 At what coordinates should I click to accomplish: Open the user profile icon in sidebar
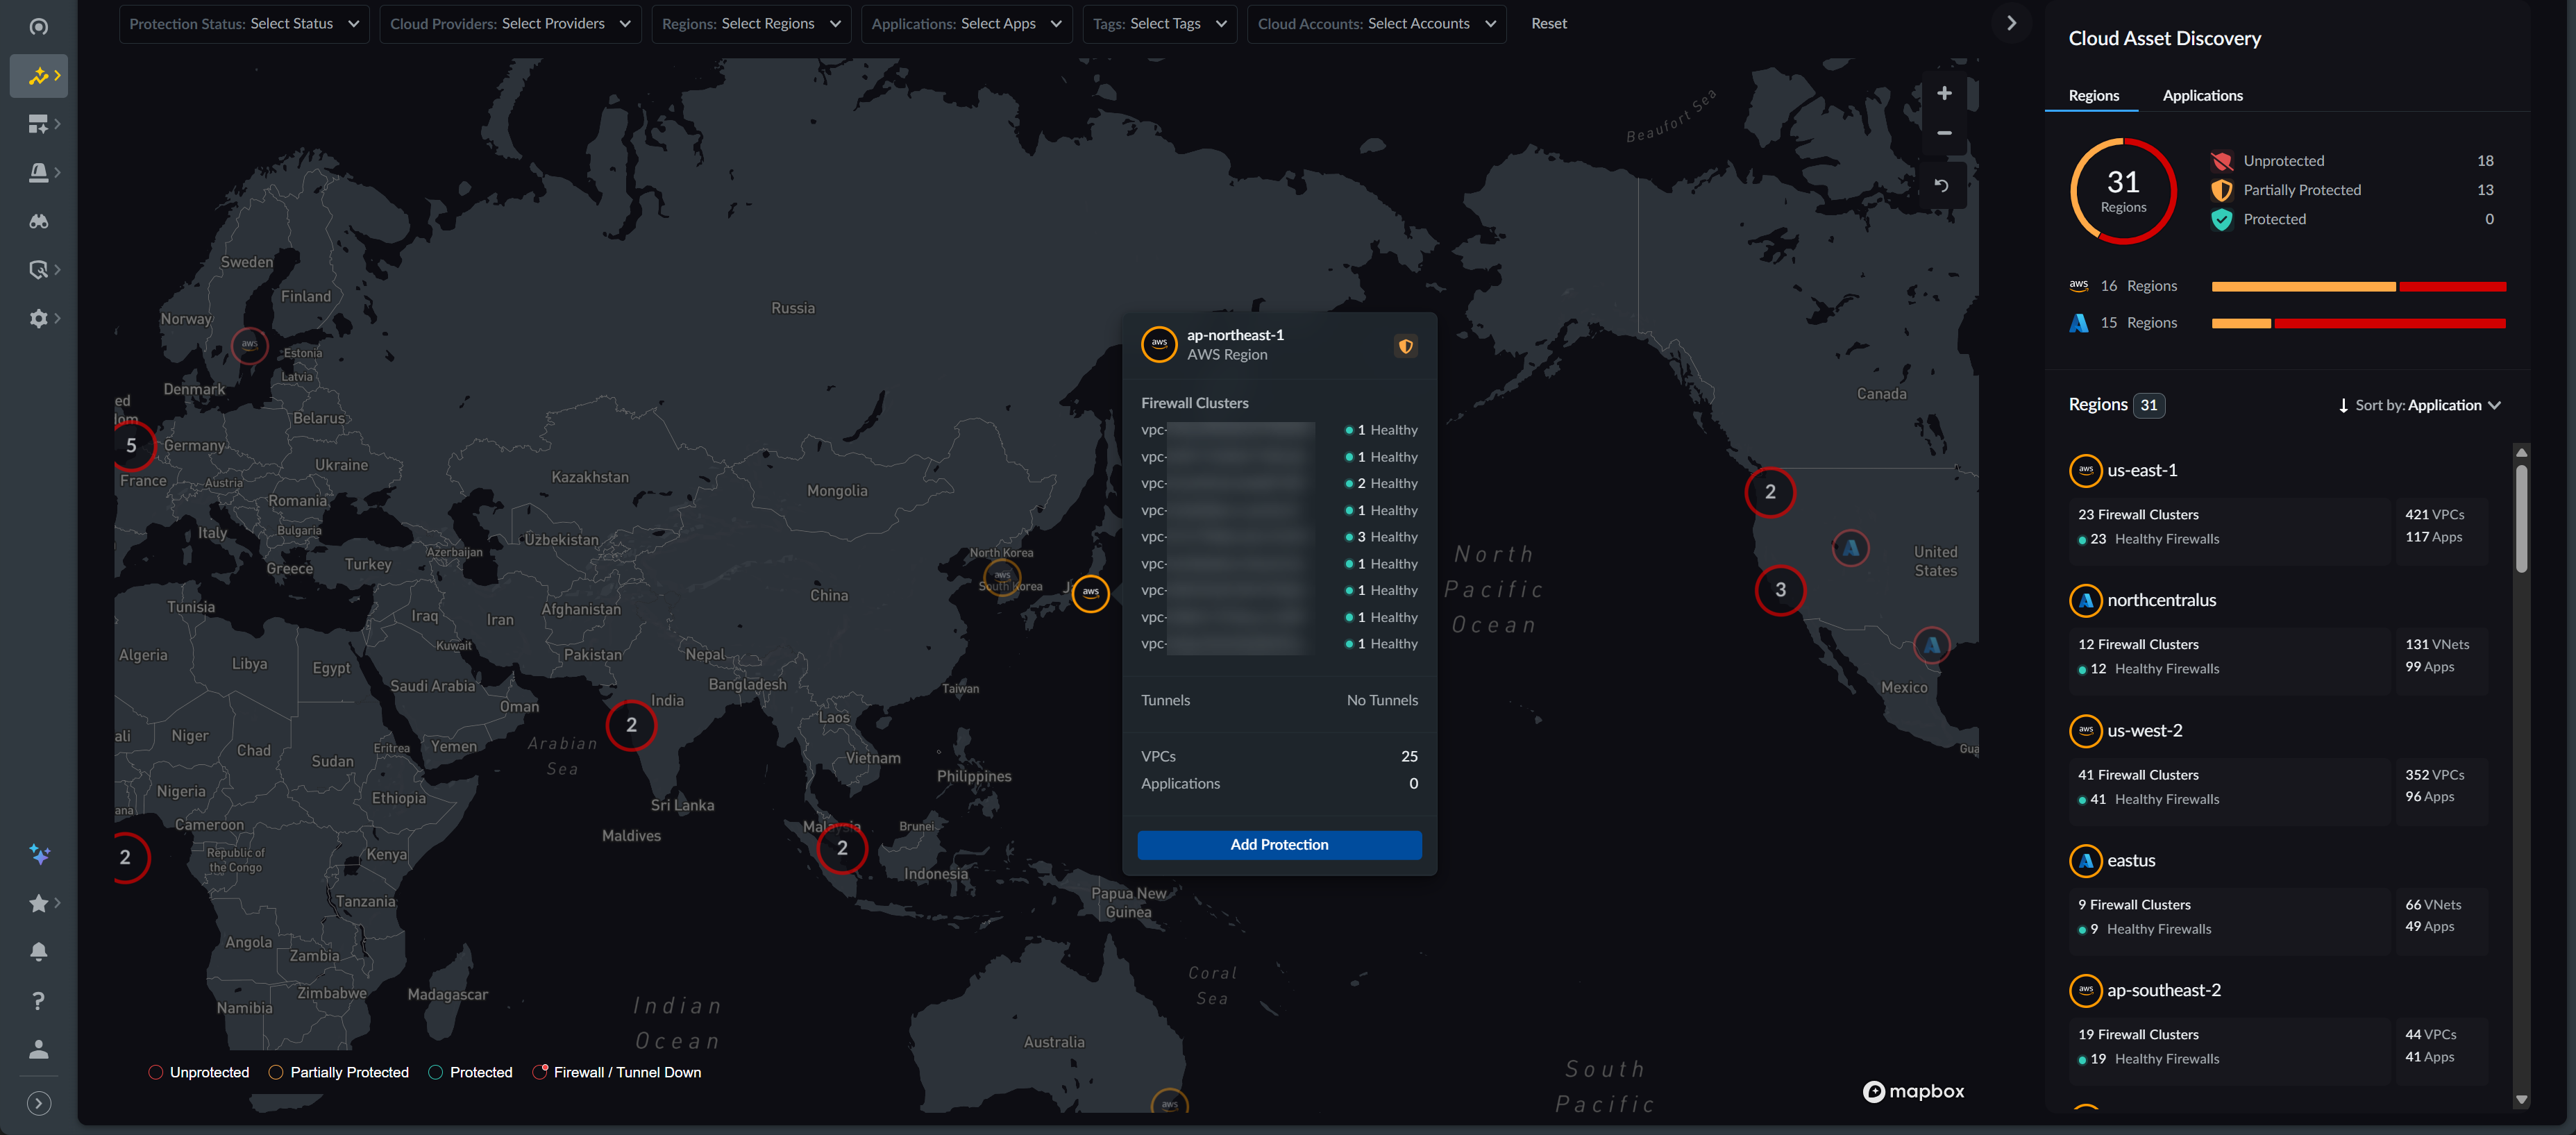coord(38,1049)
